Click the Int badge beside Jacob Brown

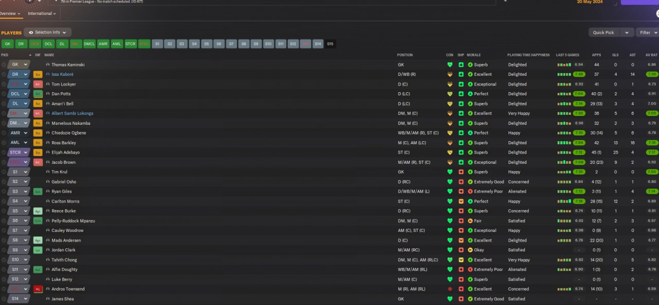38,162
